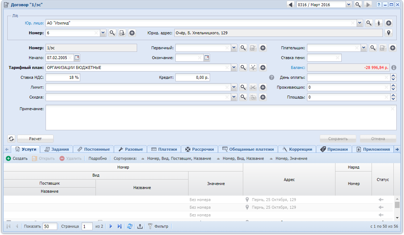Open Фильтр in pager bar
Screen dimensions: 404x235
(x=158, y=226)
